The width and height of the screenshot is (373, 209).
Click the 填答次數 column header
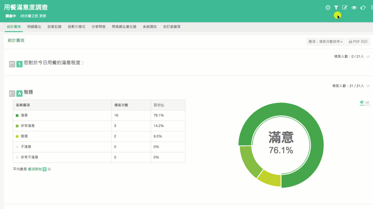tap(121, 105)
